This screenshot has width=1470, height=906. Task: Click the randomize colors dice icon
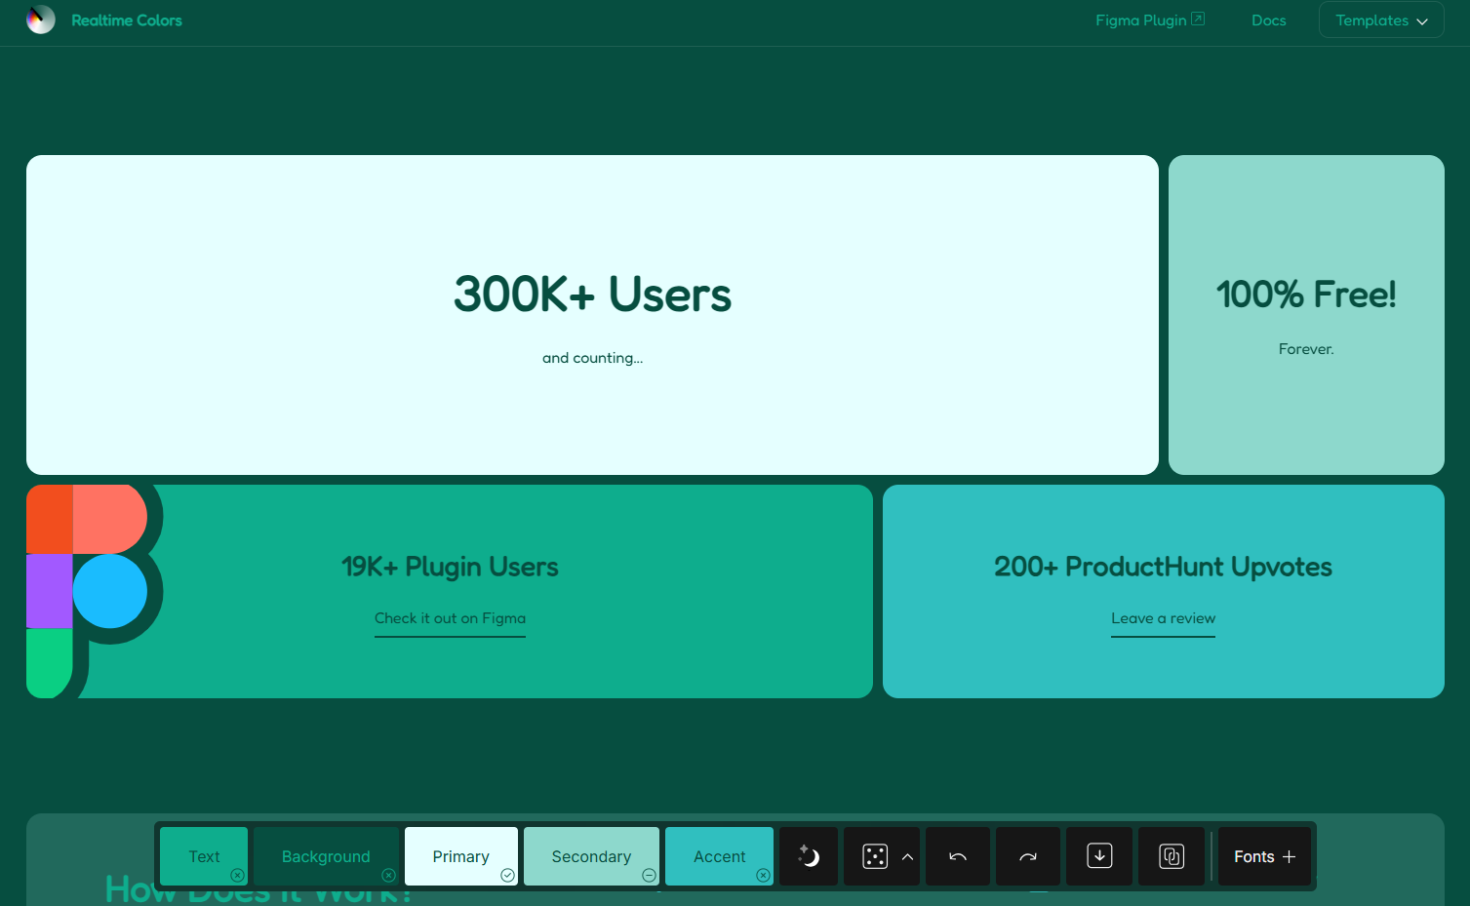click(874, 856)
